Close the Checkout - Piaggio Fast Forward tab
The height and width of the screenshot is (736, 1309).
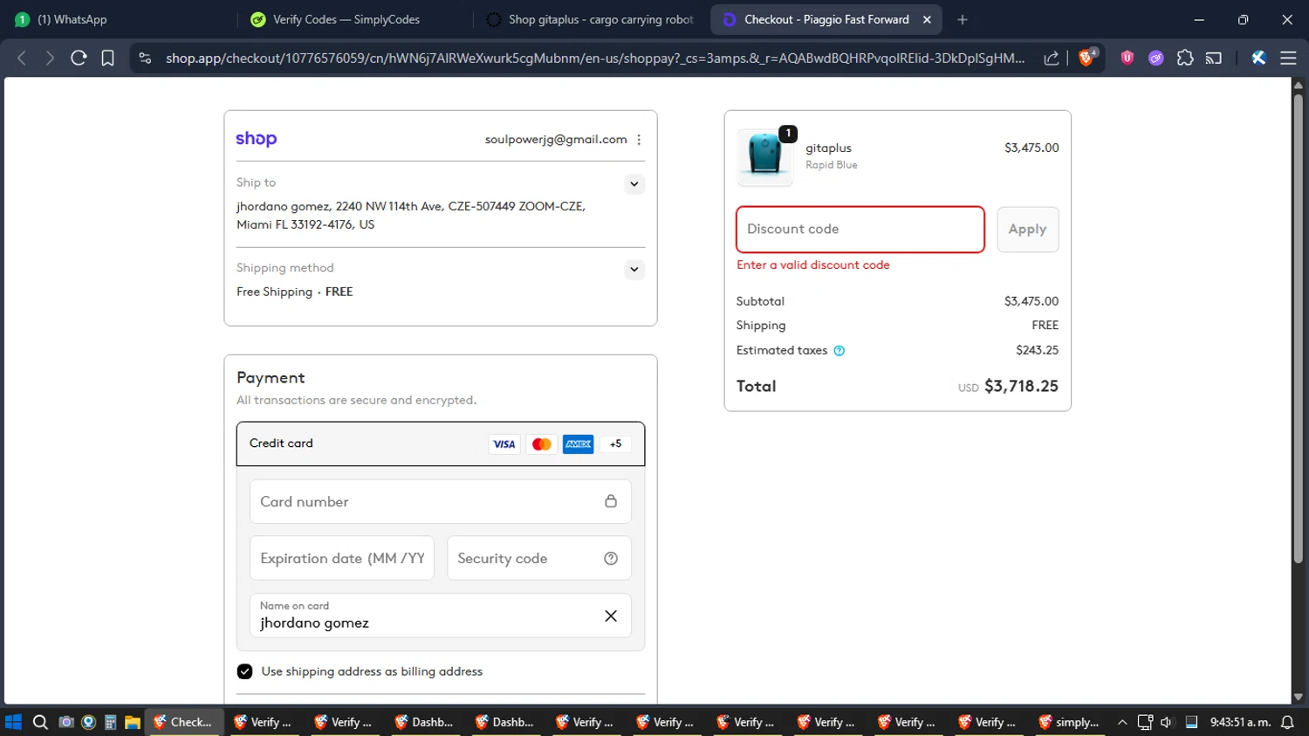point(927,19)
